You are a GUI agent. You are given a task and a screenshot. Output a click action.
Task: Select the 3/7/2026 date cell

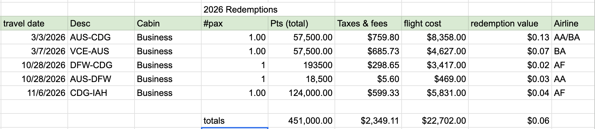(x=34, y=51)
